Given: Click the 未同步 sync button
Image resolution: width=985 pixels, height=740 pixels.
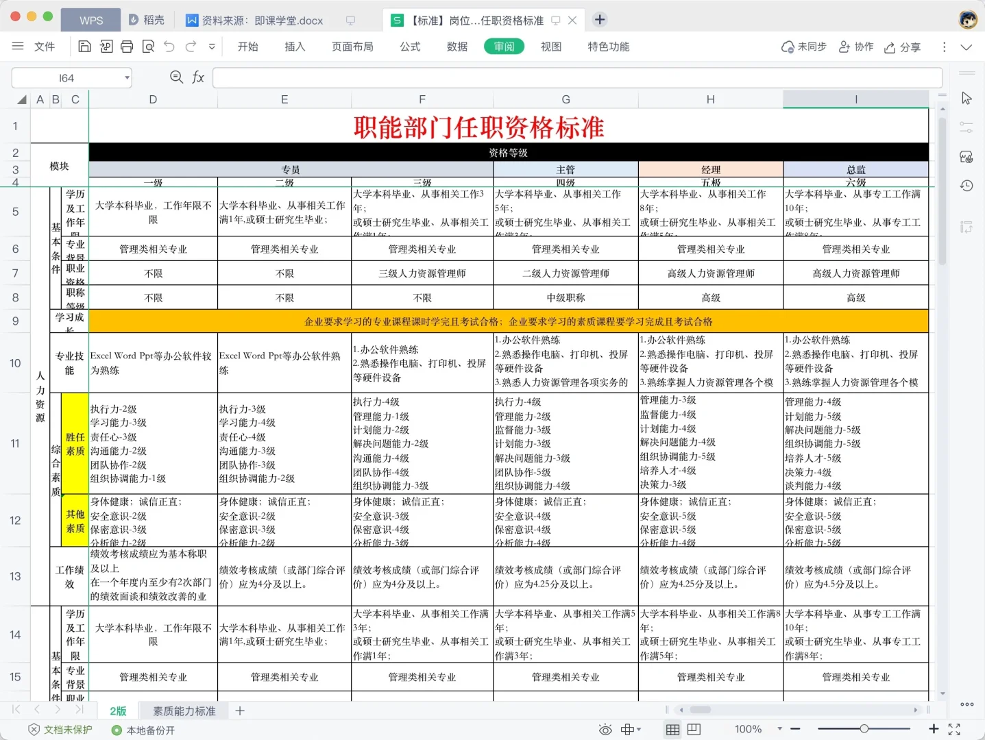Looking at the screenshot, I should click(x=803, y=47).
